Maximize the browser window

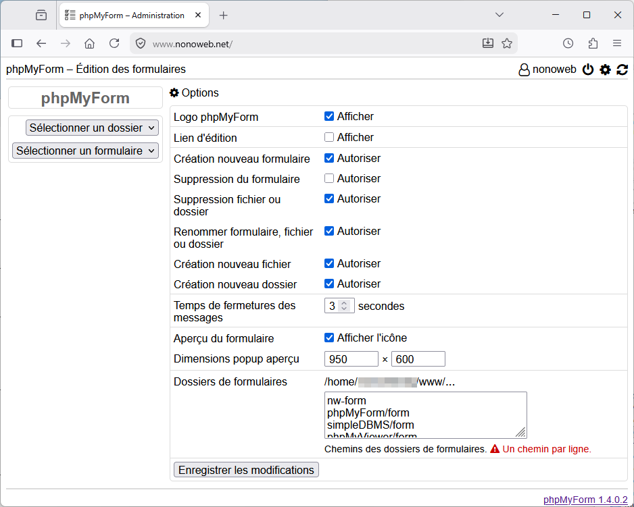click(587, 15)
